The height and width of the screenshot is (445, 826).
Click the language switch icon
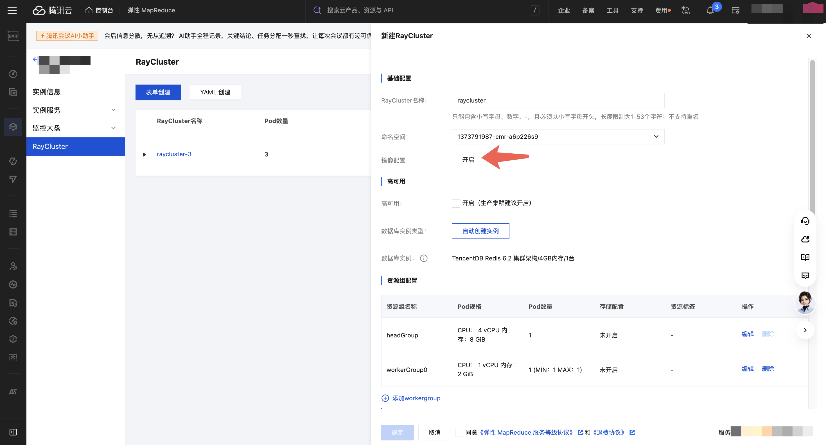point(685,10)
